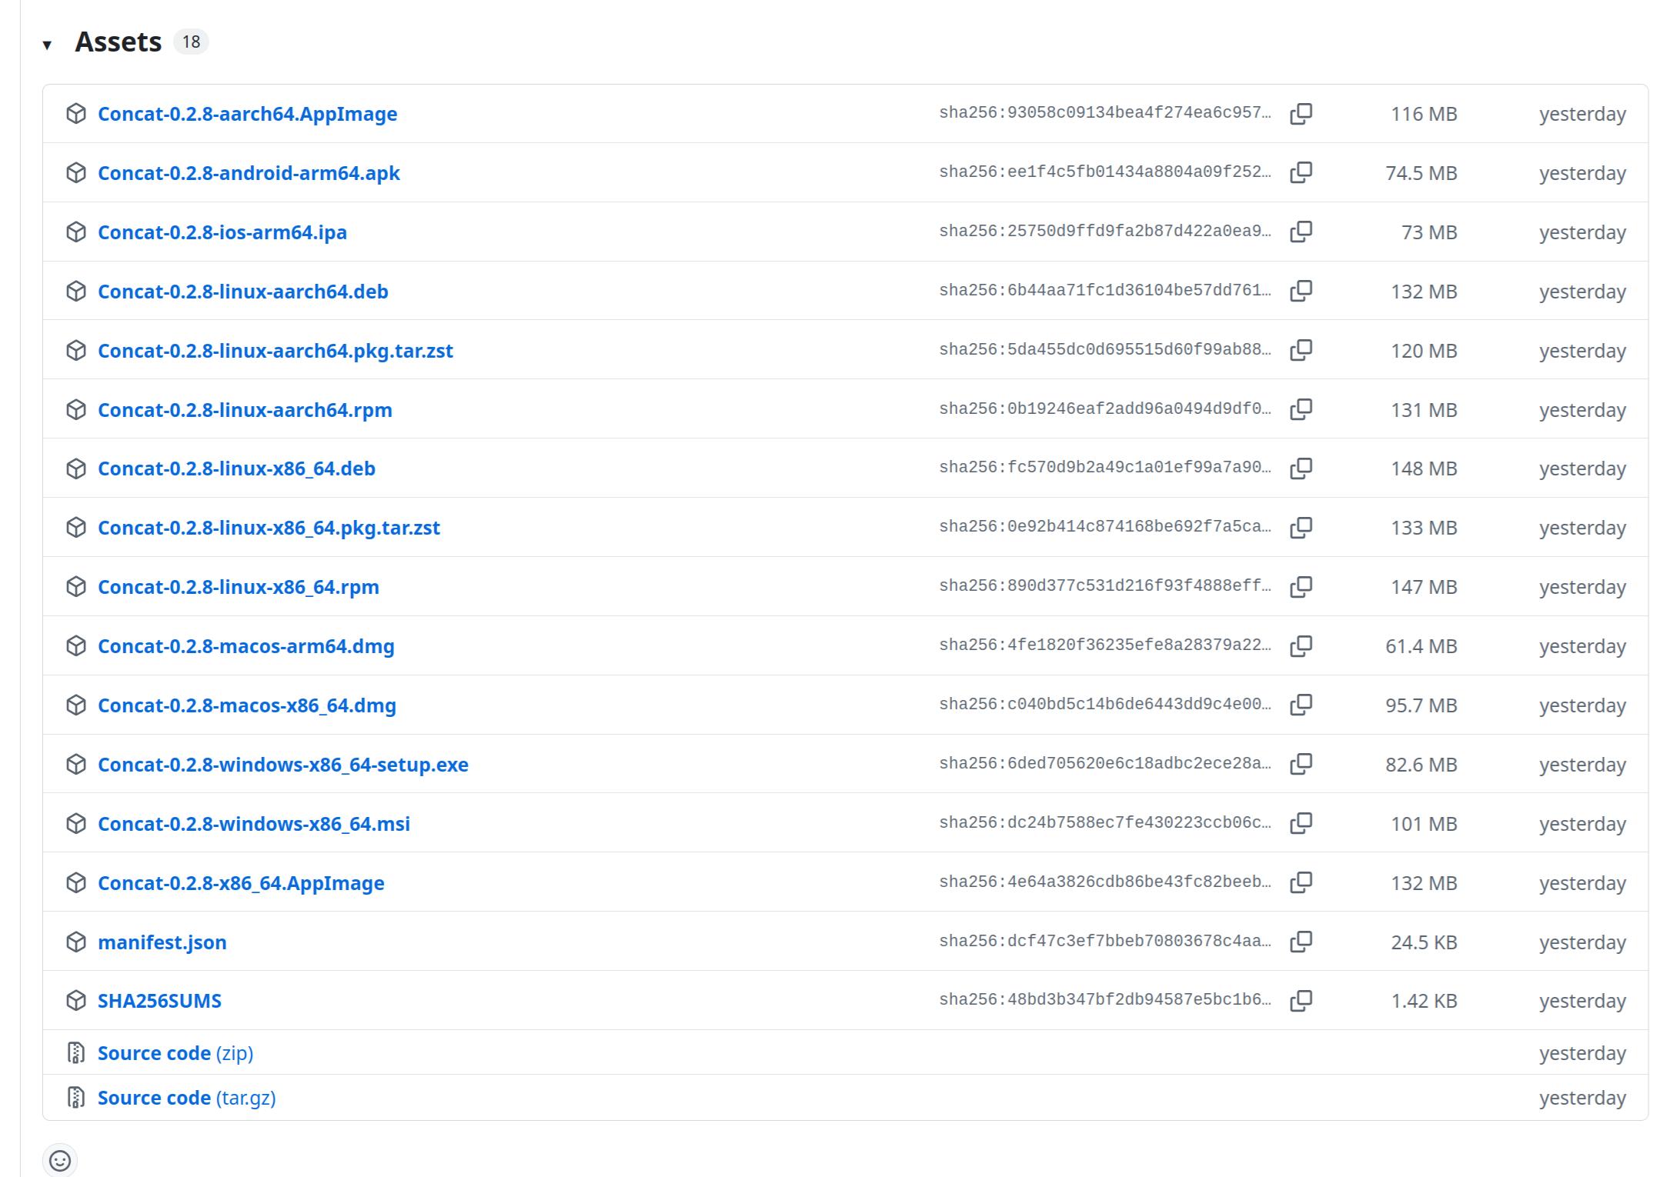Download Concat-0.2.8-linux-aarch64.pkg.tar.zst
The image size is (1670, 1177).
point(276,351)
